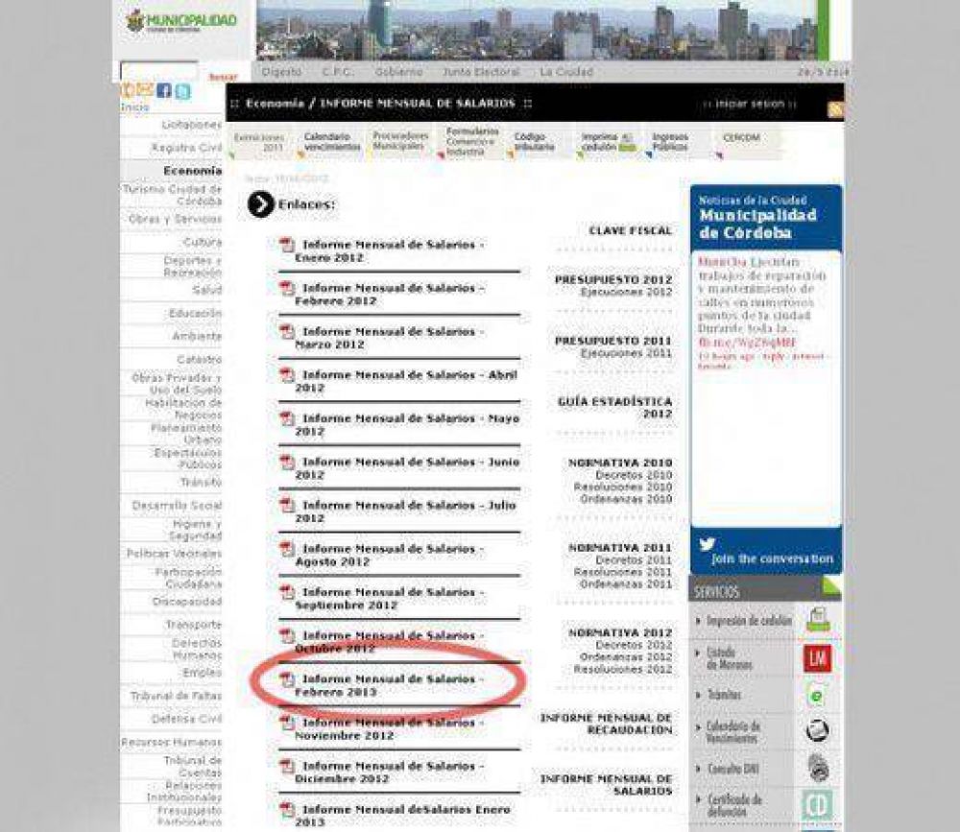The width and height of the screenshot is (960, 832).
Task: Open the Digesto menu item
Action: click(x=281, y=72)
